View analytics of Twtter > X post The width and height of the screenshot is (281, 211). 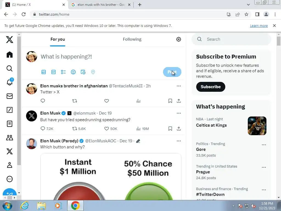(138, 101)
